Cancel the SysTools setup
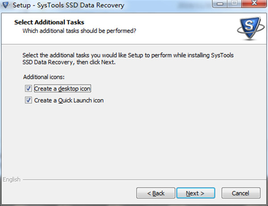Viewport: 268px width, 206px height. pyautogui.click(x=241, y=193)
